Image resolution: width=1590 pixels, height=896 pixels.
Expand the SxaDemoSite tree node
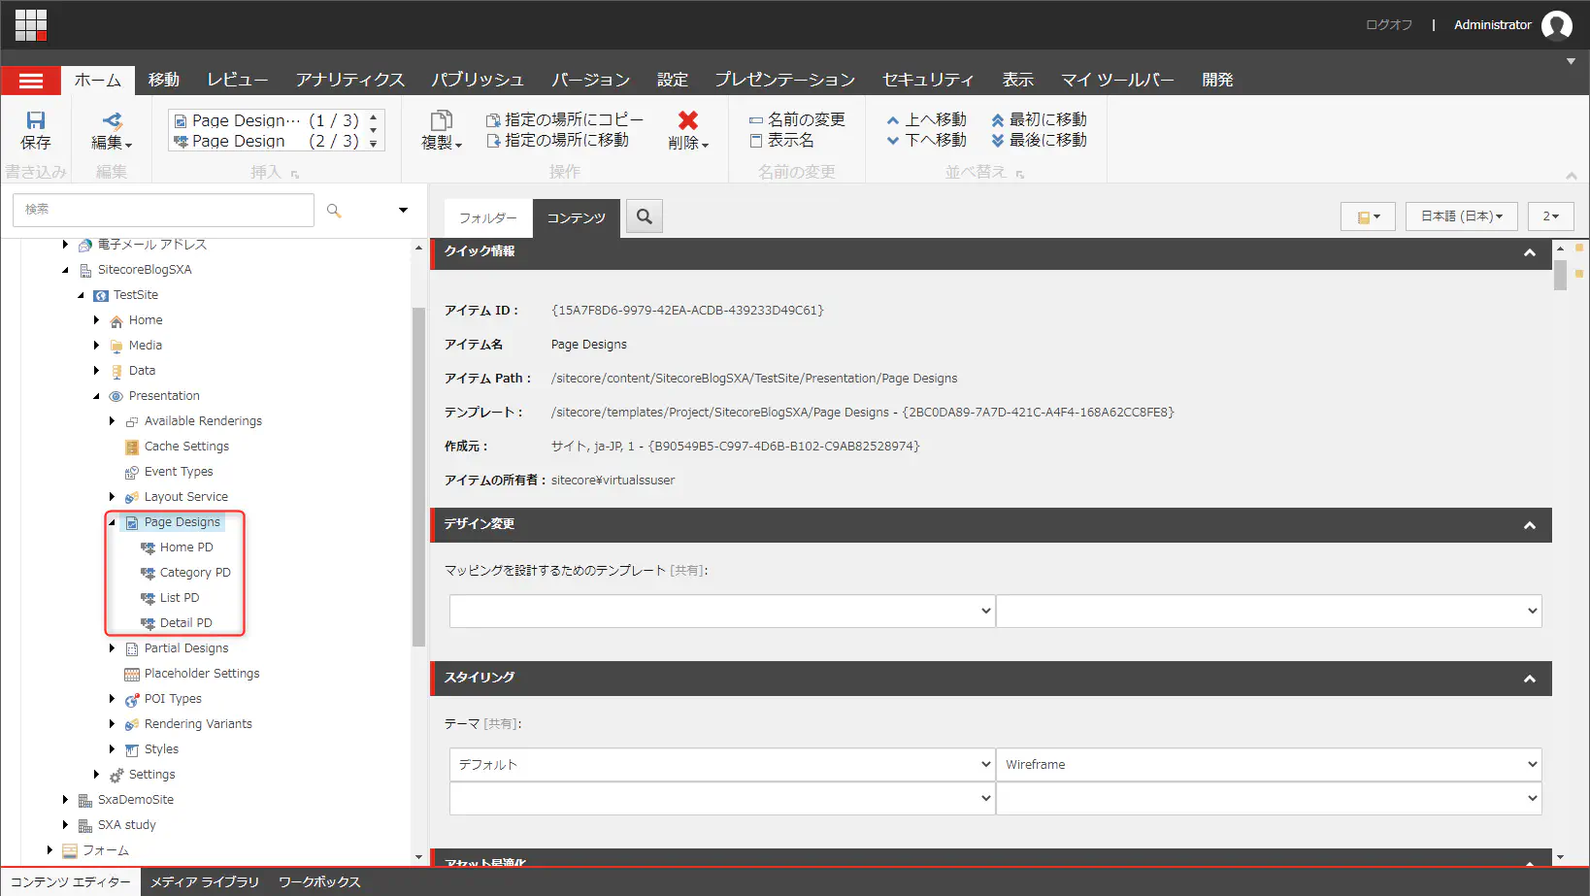pos(65,800)
